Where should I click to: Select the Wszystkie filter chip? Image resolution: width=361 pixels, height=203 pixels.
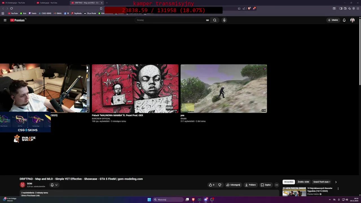[289, 182]
